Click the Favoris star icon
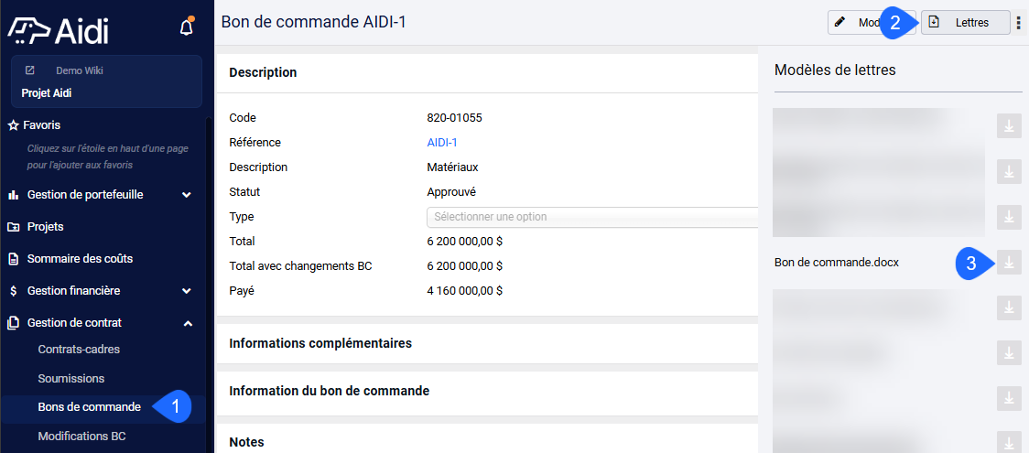 [13, 124]
